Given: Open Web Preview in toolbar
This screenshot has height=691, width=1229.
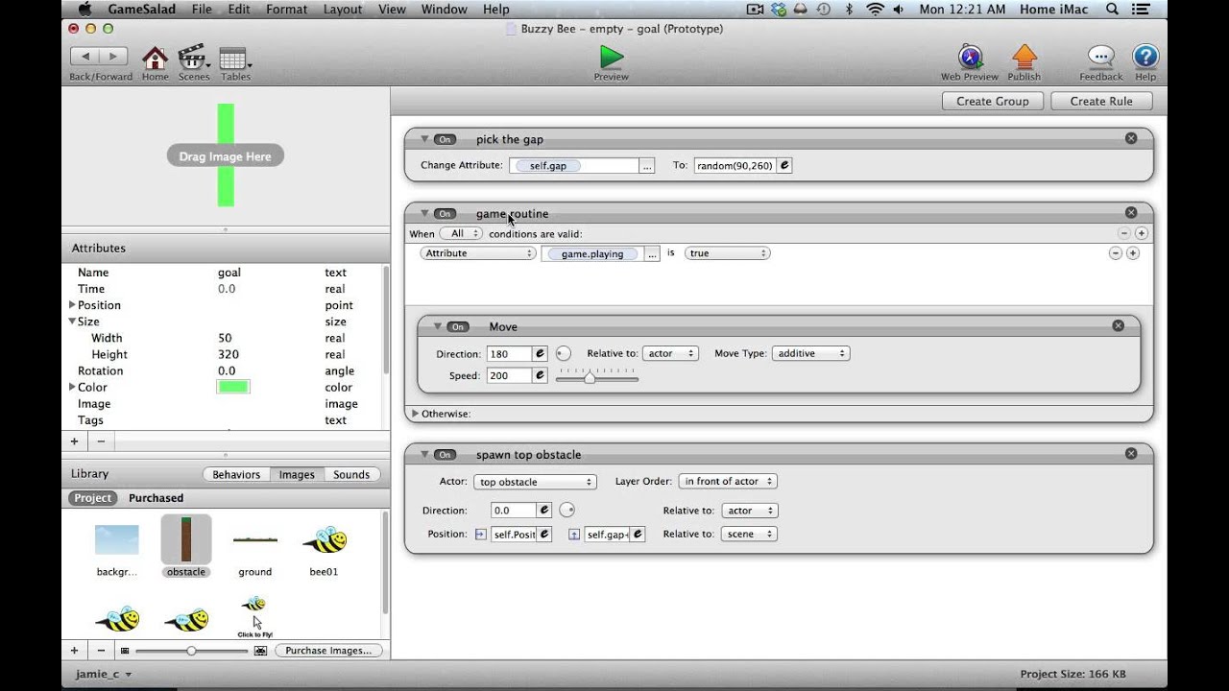Looking at the screenshot, I should (x=970, y=58).
